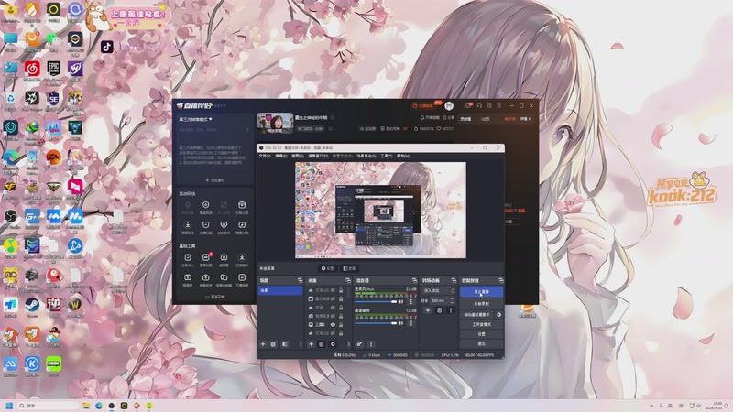Launch the EA app desktop icon
Viewport: 733px width, 412px height.
click(53, 157)
